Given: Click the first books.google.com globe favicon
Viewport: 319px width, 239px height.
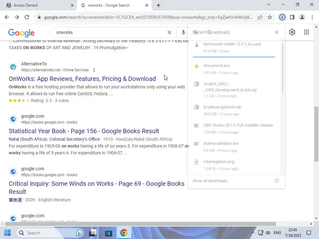Looking at the screenshot, I should (13, 119).
